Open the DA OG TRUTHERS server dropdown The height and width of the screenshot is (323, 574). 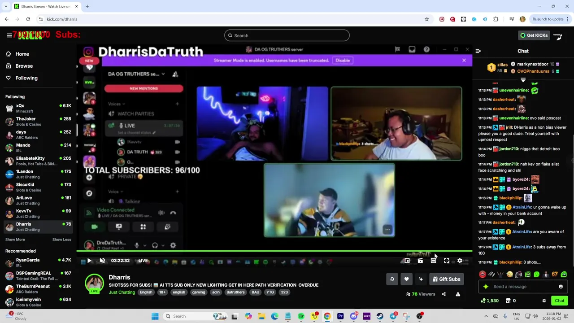click(136, 74)
